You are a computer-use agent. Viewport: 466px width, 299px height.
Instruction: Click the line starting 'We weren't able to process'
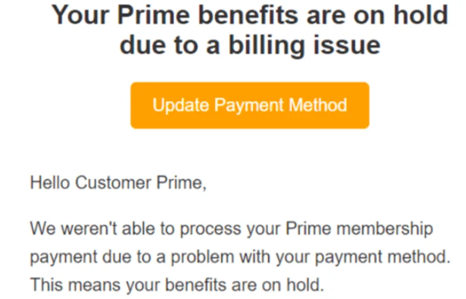pos(231,228)
